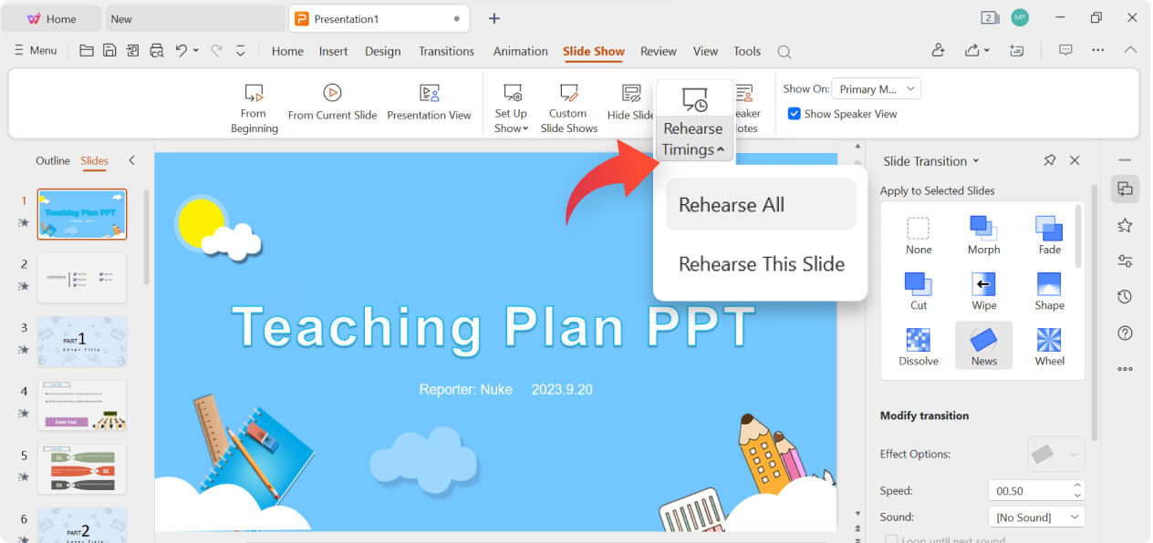Screen dimensions: 1153x543
Task: Switch to the Outline pane tab
Action: pyautogui.click(x=53, y=160)
